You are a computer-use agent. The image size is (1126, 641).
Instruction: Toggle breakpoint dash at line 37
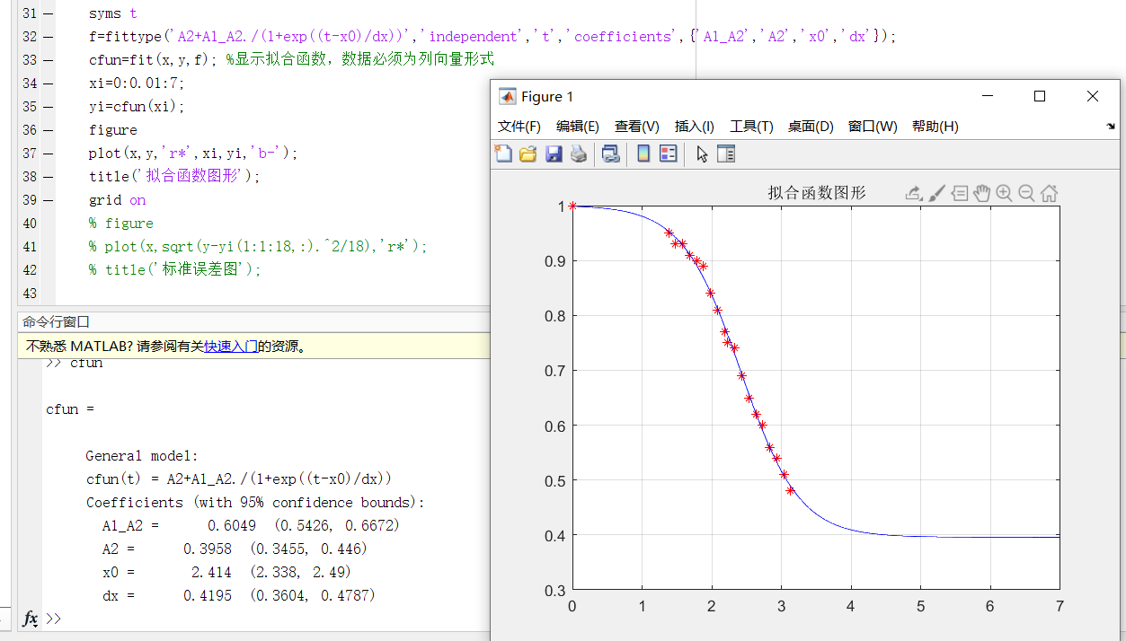point(47,154)
